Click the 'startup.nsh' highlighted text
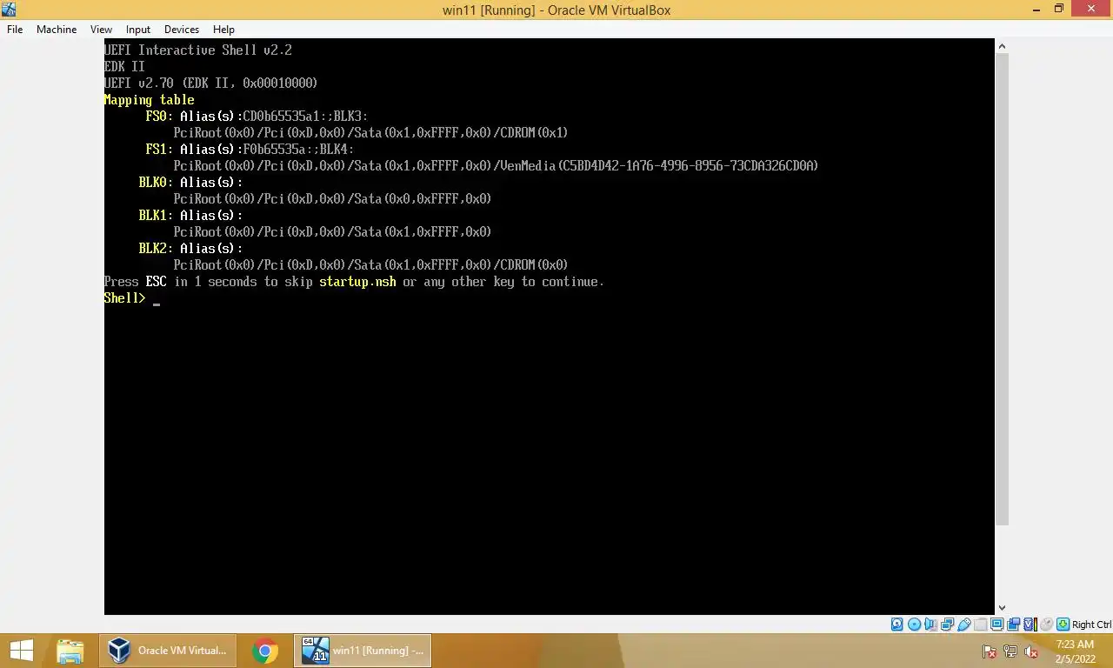This screenshot has width=1113, height=668. point(357,282)
